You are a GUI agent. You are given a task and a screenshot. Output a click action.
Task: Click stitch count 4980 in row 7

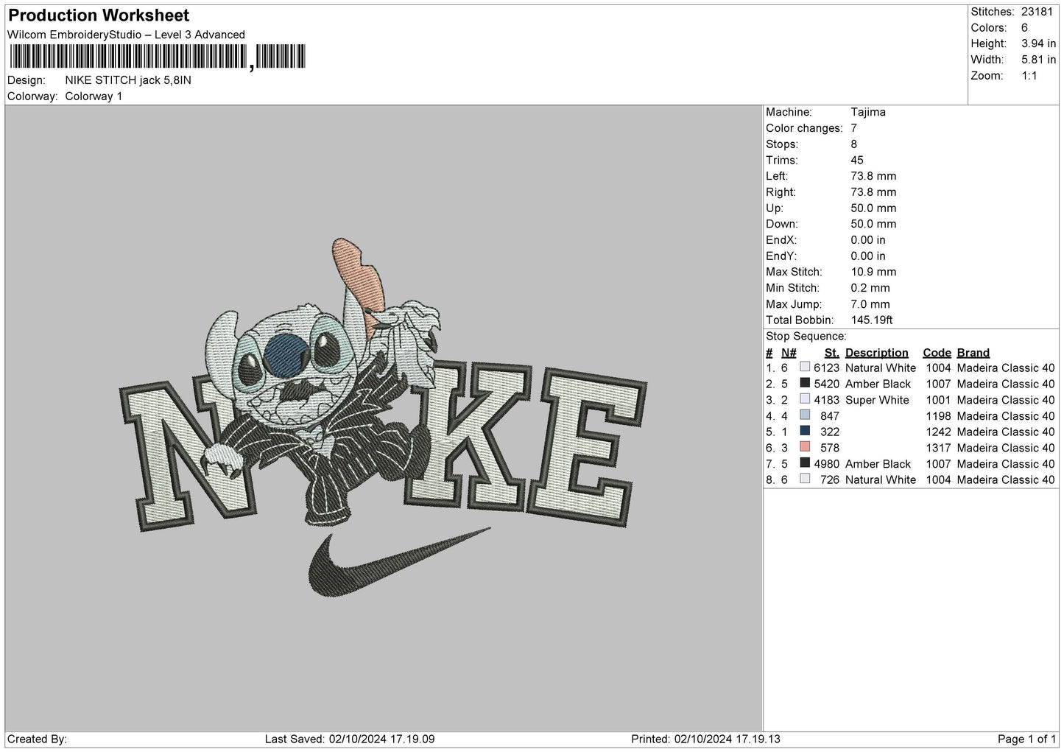827,464
